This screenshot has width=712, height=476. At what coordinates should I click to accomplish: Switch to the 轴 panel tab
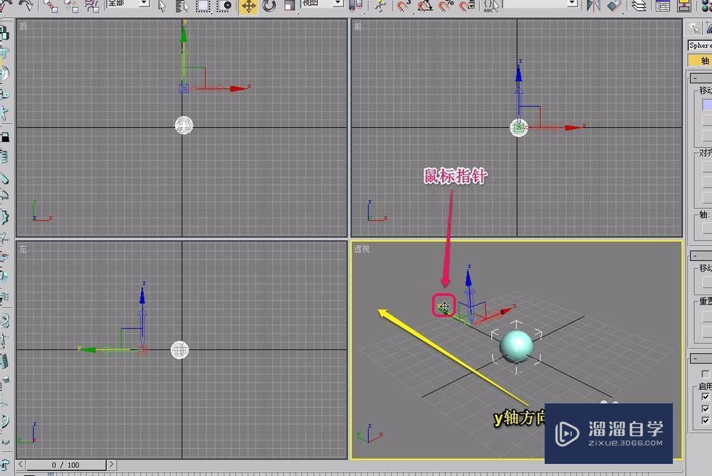(x=703, y=61)
